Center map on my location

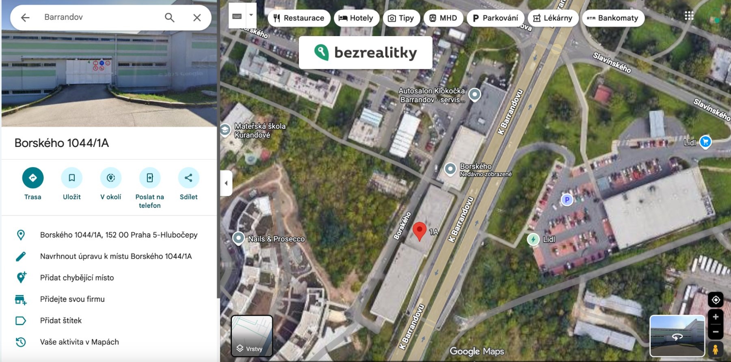tap(716, 300)
